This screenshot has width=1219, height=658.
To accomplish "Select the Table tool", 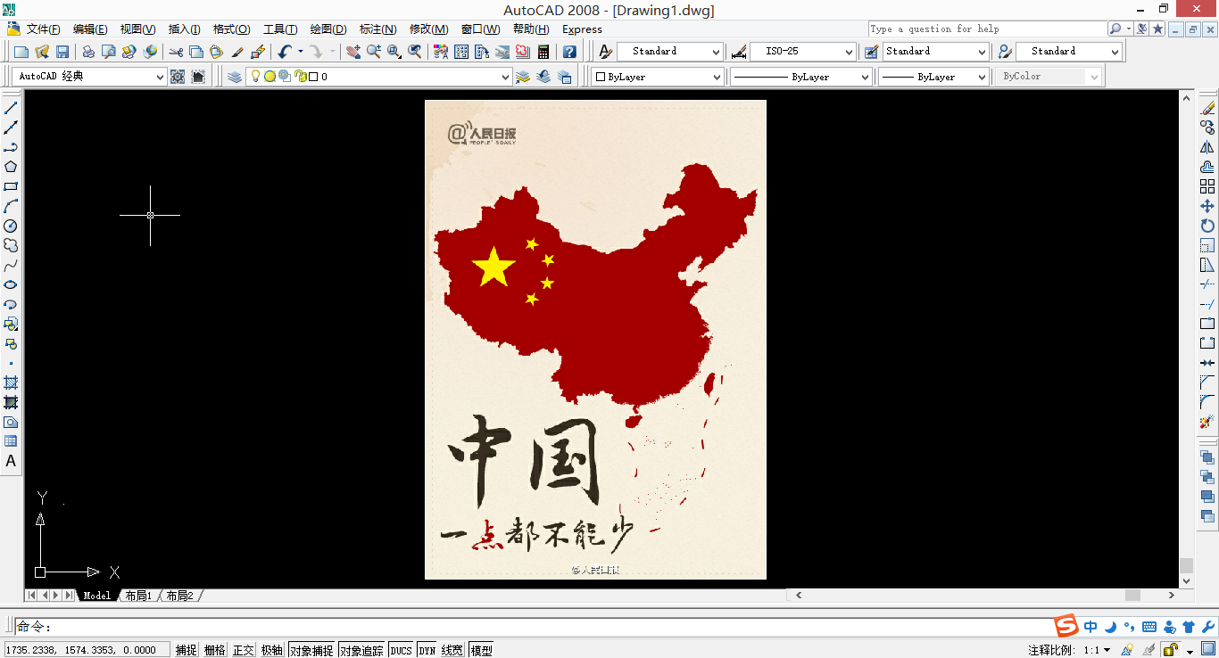I will point(11,441).
